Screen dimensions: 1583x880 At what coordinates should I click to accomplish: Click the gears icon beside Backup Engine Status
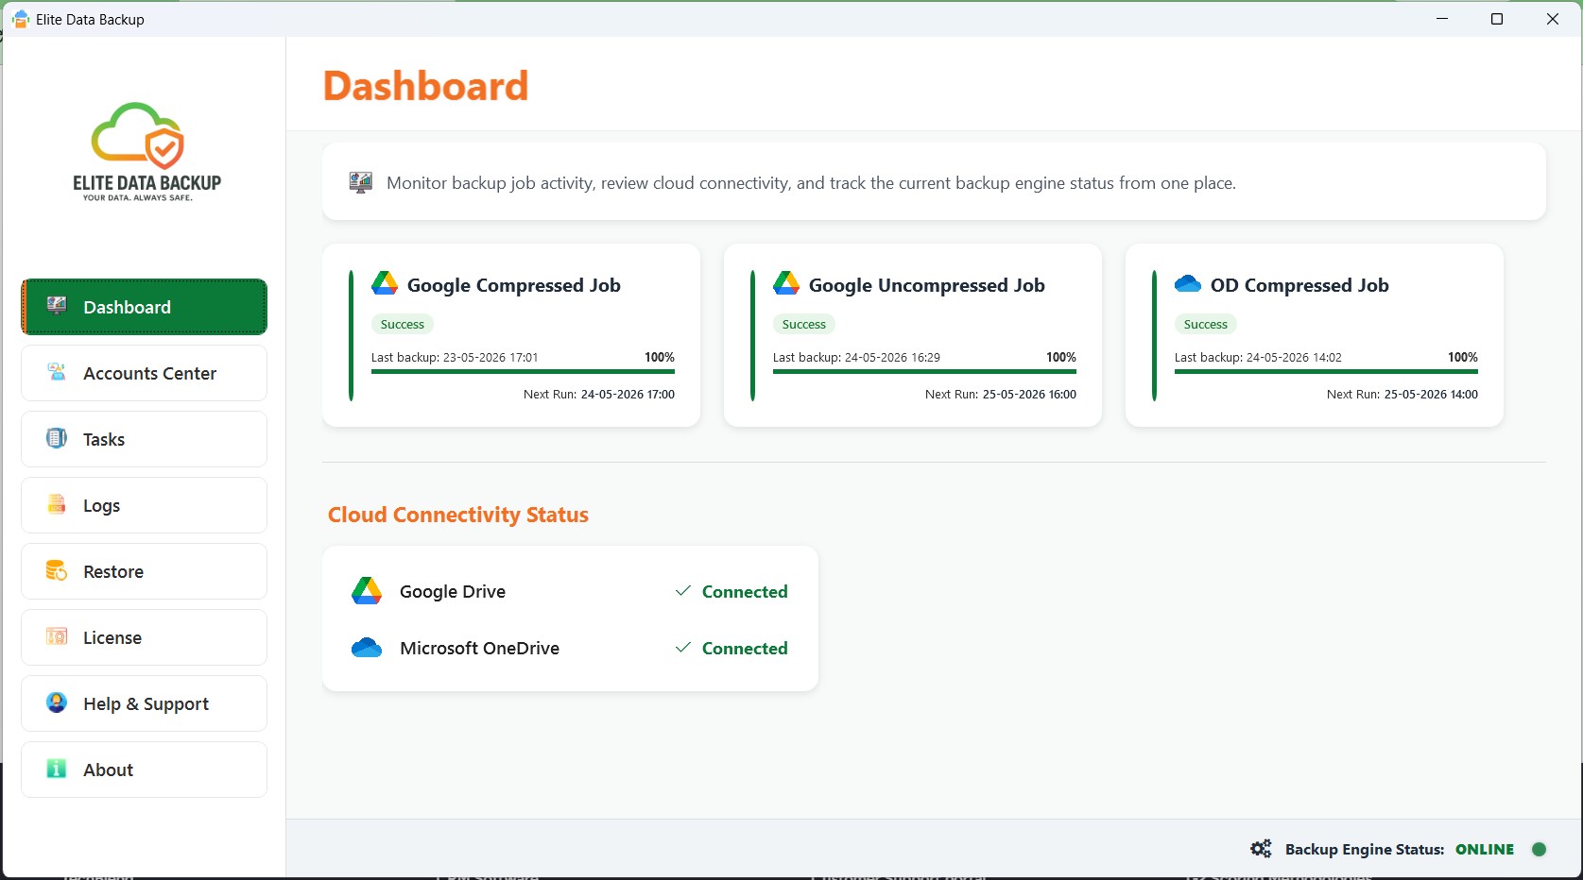(x=1261, y=849)
